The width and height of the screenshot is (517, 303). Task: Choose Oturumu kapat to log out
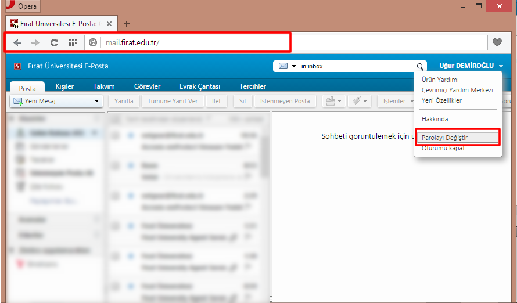(x=443, y=148)
